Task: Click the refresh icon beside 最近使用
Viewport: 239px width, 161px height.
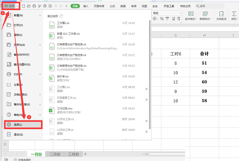Action: pos(61,16)
